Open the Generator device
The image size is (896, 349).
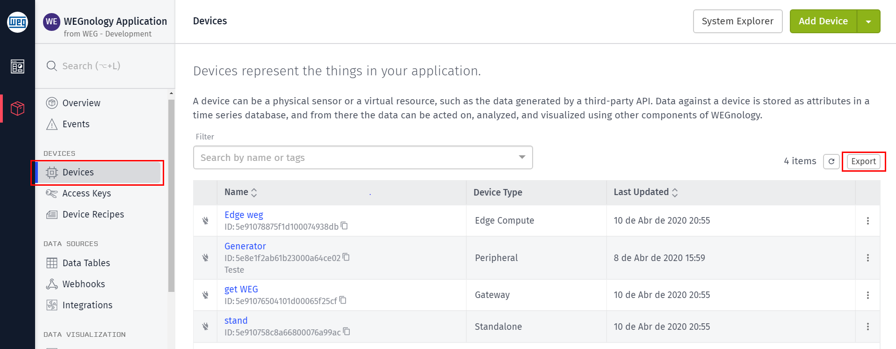point(245,246)
